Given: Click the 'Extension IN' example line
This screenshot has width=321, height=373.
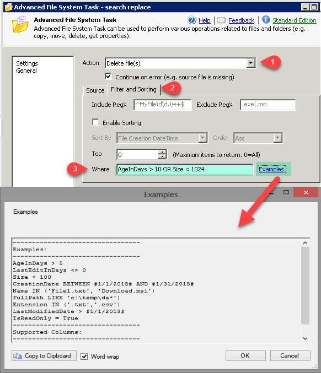Looking at the screenshot, I should click(x=66, y=305).
